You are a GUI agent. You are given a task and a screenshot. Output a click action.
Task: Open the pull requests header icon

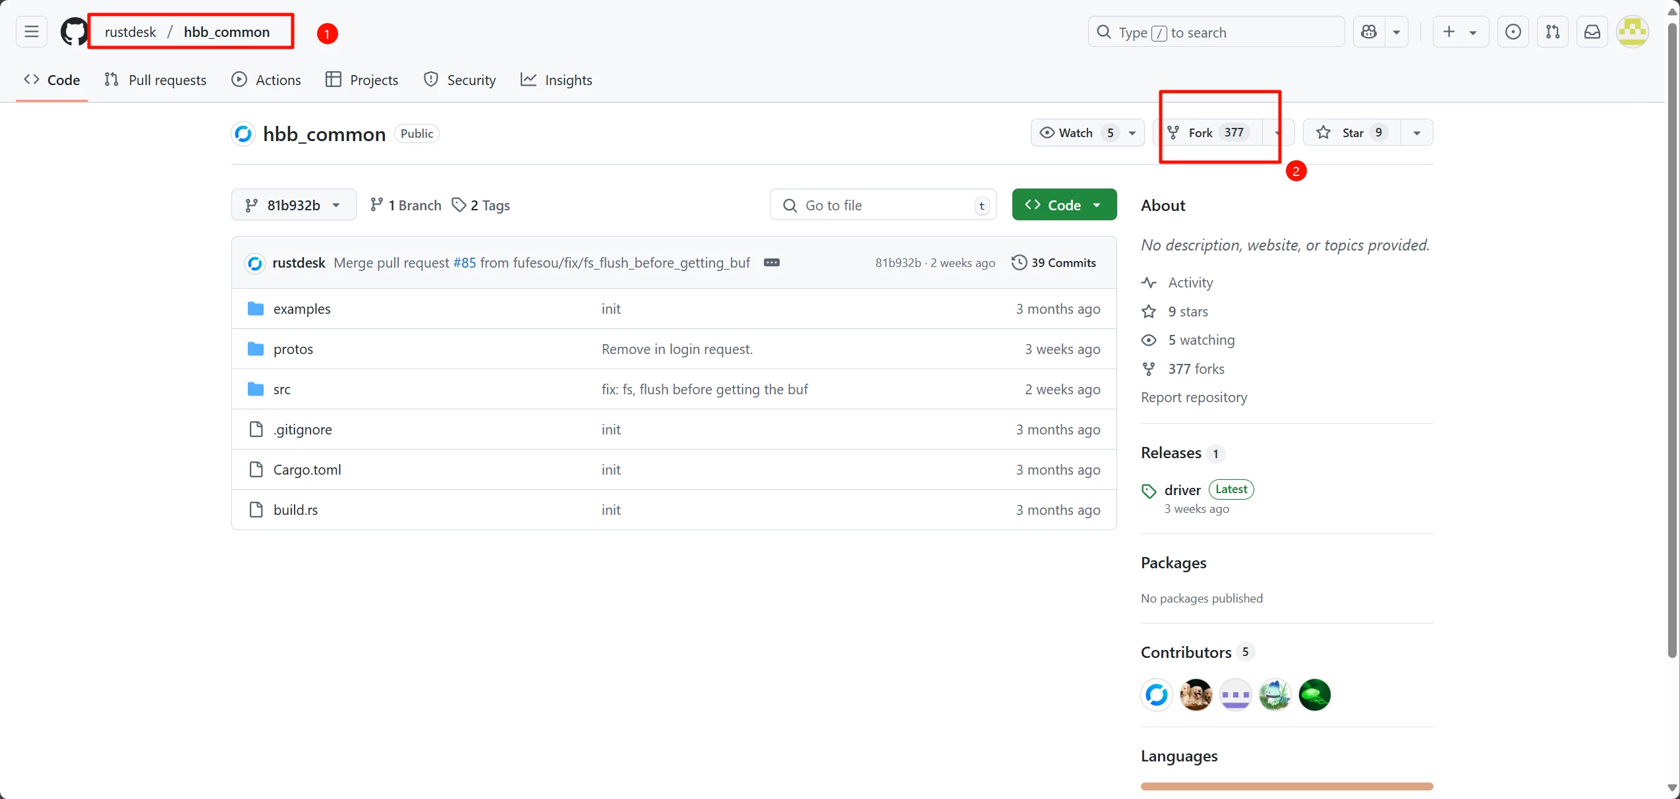[x=1553, y=32]
